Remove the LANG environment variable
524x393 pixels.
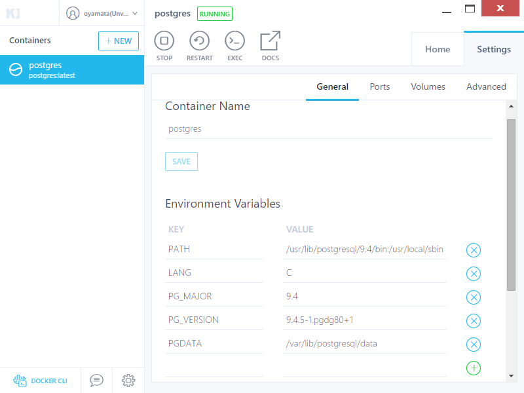click(473, 274)
